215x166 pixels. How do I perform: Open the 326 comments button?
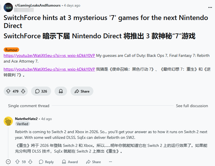(41, 91)
